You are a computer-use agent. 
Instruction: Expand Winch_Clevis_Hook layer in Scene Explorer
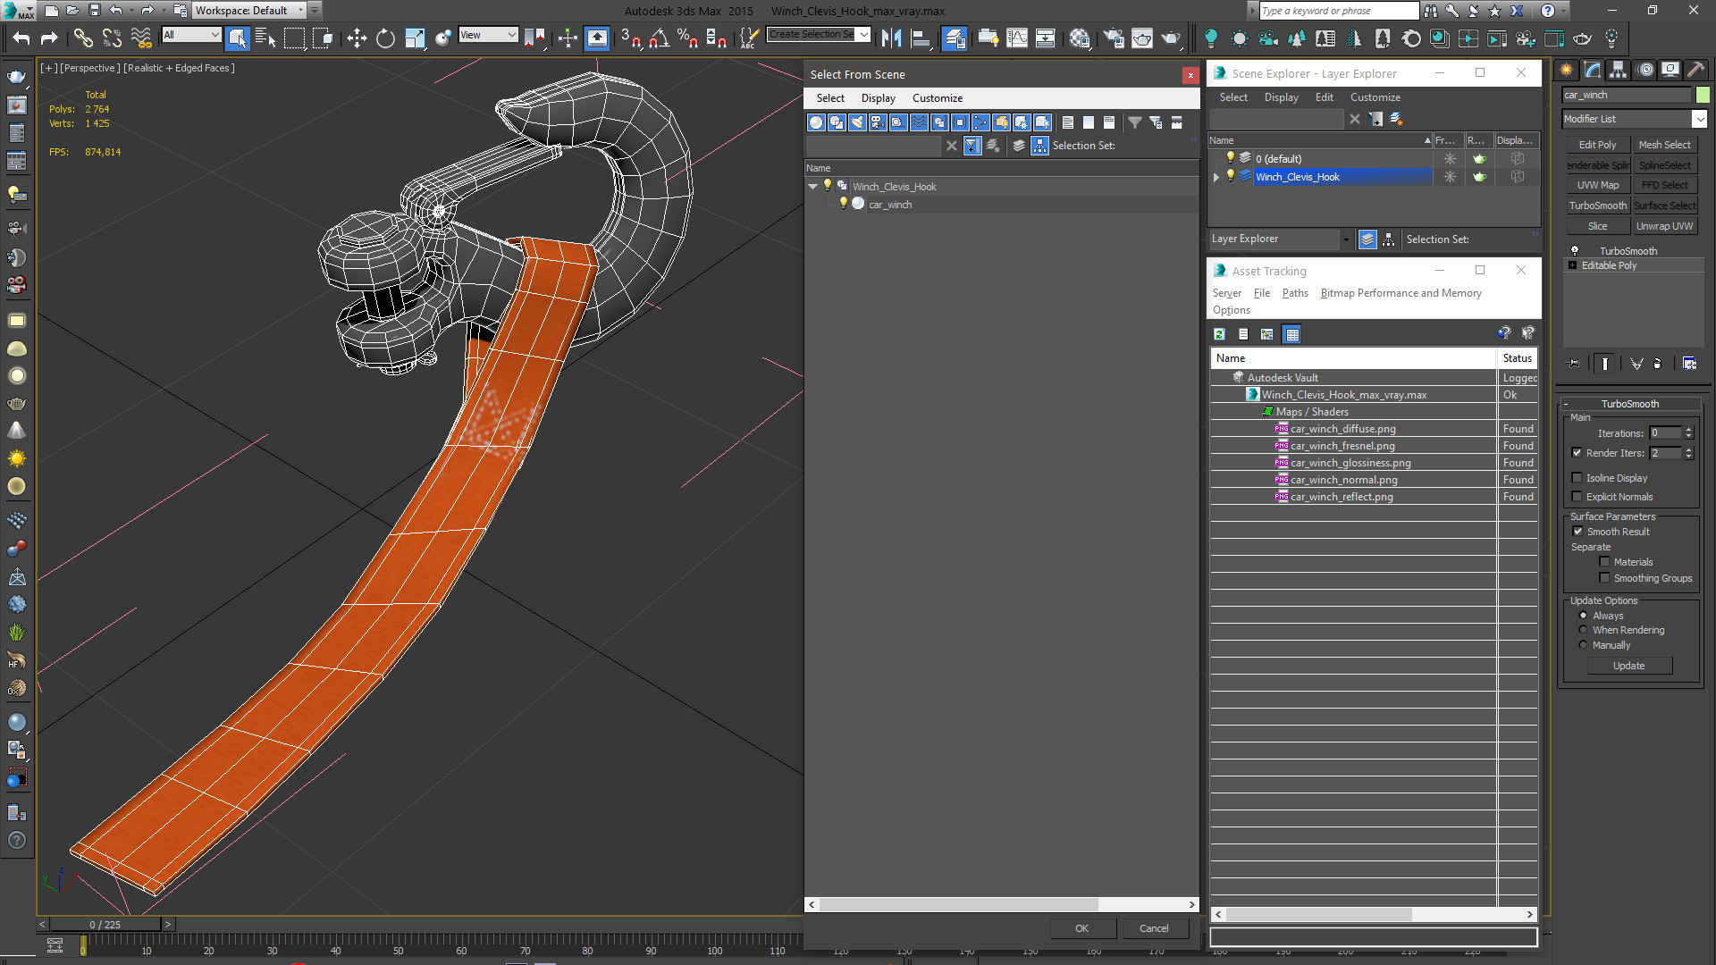(x=1215, y=177)
